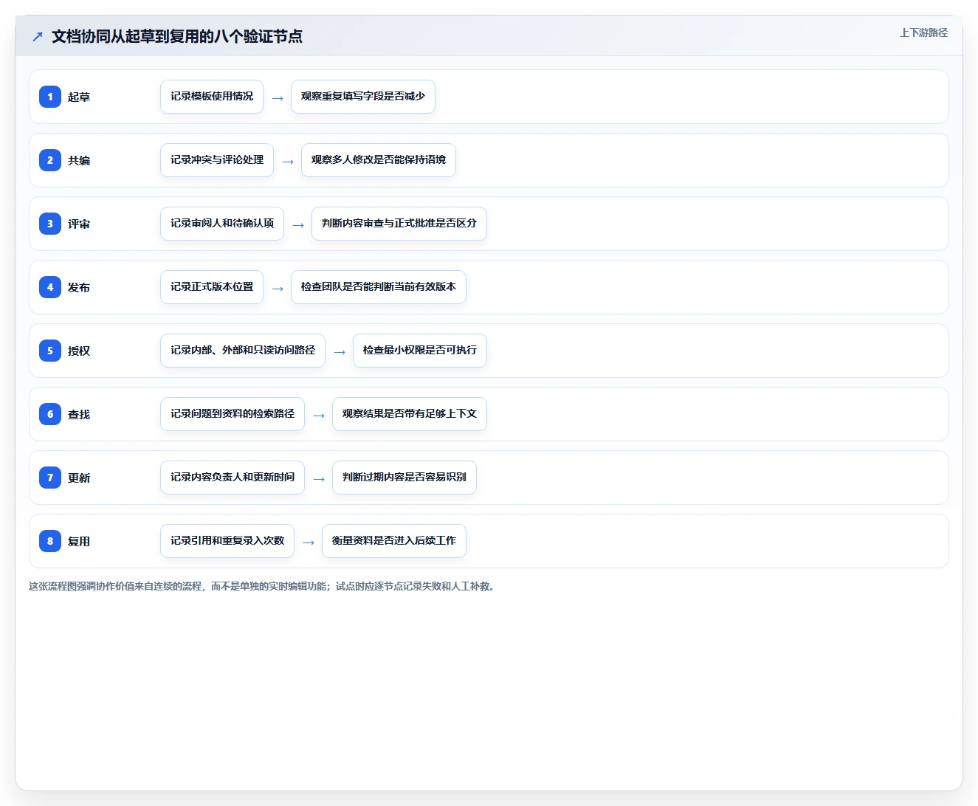Click the number 1 badge for 起草

(50, 97)
